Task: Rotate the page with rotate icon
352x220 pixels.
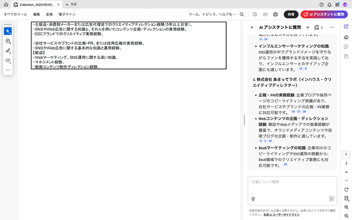Action: (346, 190)
